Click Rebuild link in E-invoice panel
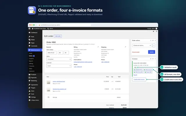 135,75
